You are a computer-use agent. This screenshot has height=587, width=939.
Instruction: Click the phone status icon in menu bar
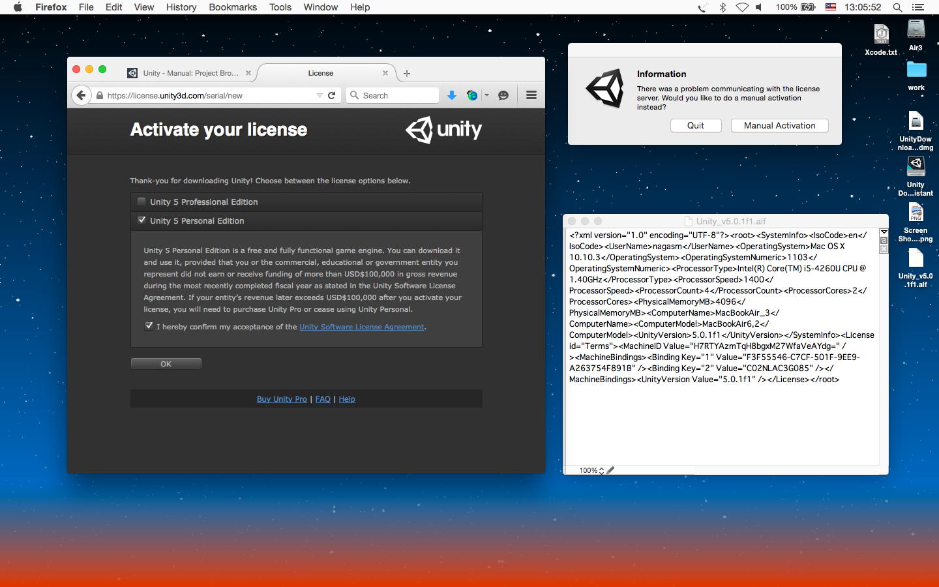point(702,7)
